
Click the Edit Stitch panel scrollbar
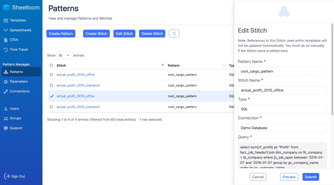coord(332,75)
